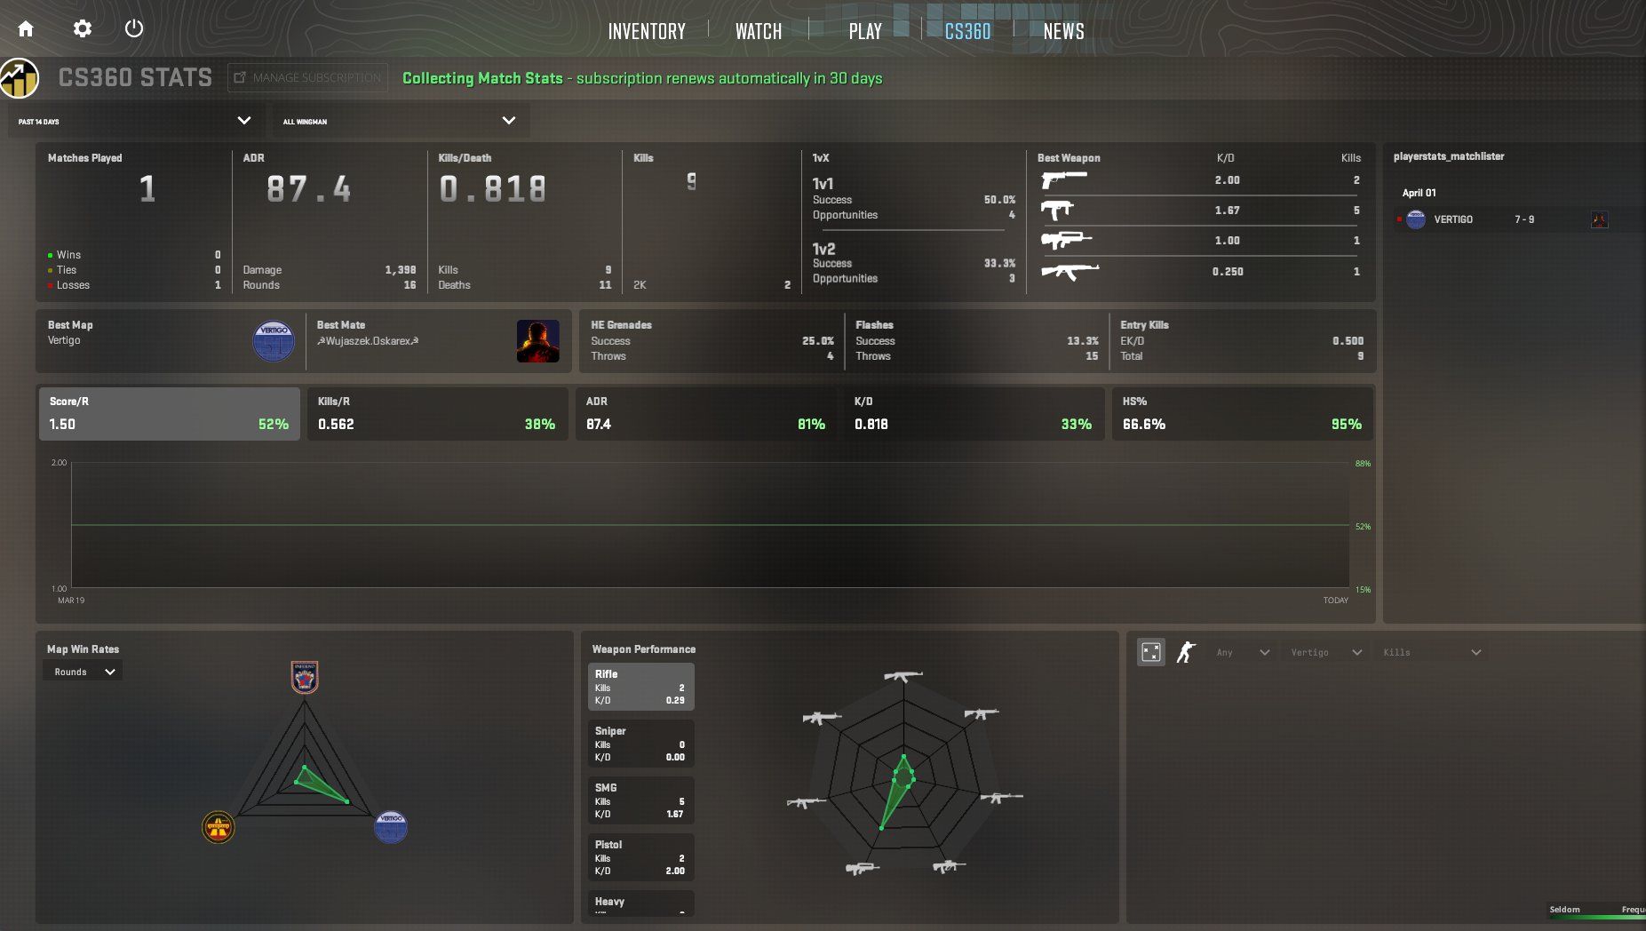Select the Pistol weapon category card
The height and width of the screenshot is (931, 1646).
click(x=641, y=857)
